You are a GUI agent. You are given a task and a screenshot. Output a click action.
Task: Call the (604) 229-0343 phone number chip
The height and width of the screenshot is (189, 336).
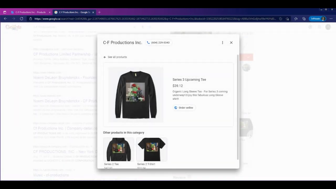(158, 43)
